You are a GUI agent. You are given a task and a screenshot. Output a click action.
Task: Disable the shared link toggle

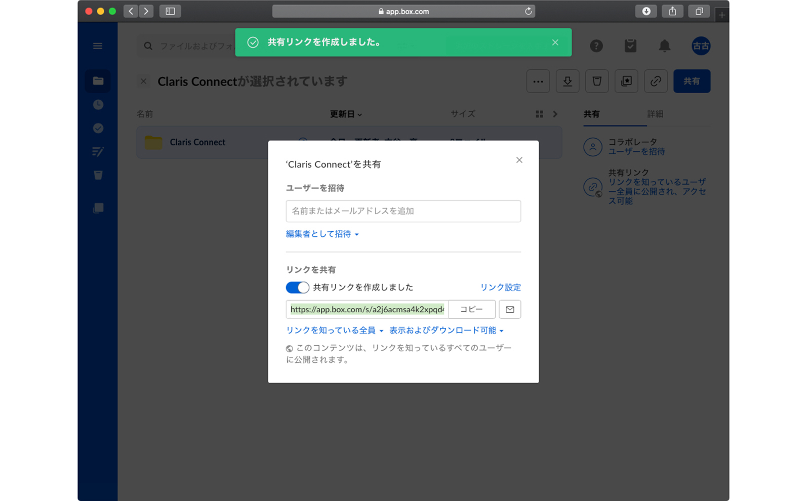pyautogui.click(x=297, y=287)
